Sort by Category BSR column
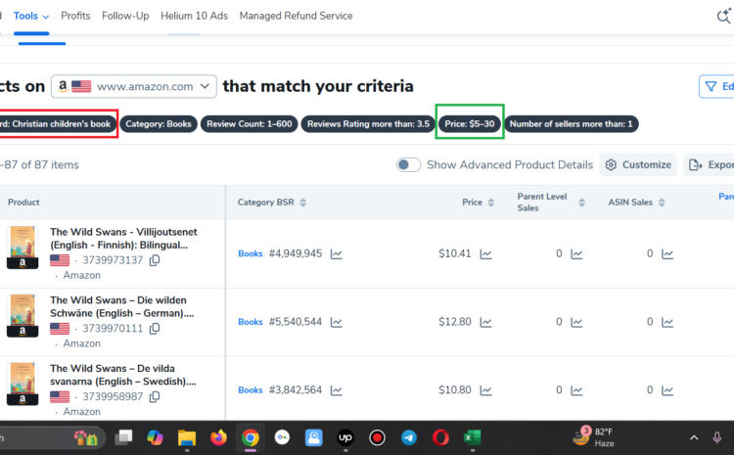734x455 pixels. pyautogui.click(x=303, y=203)
